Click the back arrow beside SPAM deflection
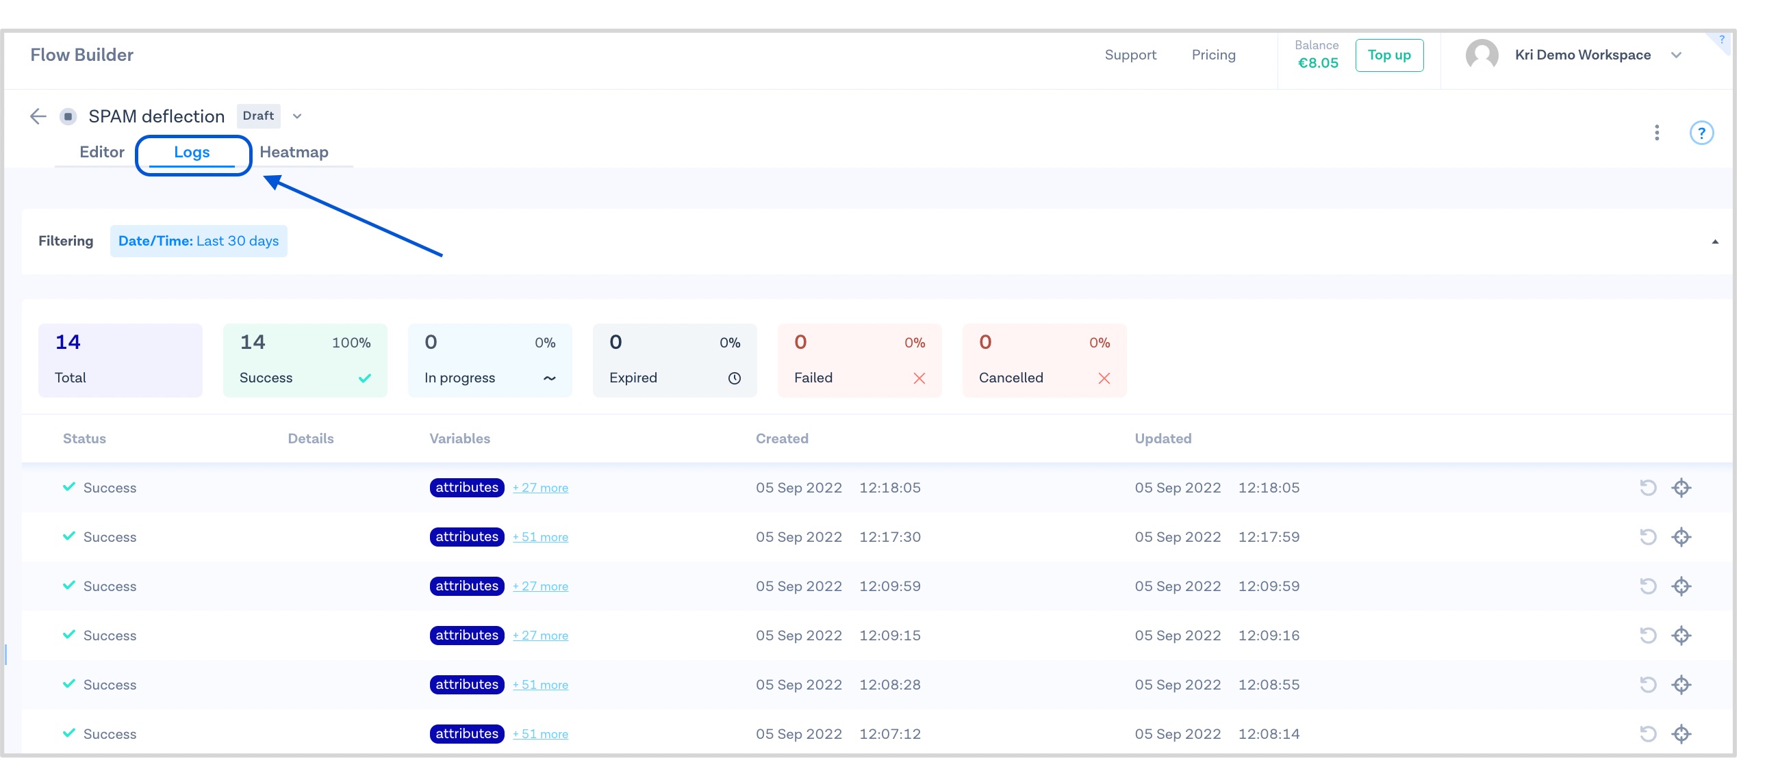This screenshot has height=758, width=1765. (38, 116)
